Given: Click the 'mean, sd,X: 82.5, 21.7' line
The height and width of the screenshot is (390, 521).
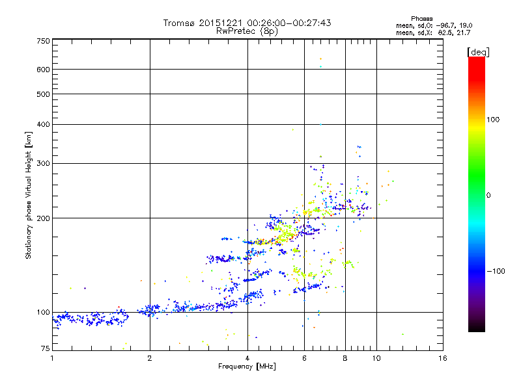Looking at the screenshot, I should click(433, 32).
